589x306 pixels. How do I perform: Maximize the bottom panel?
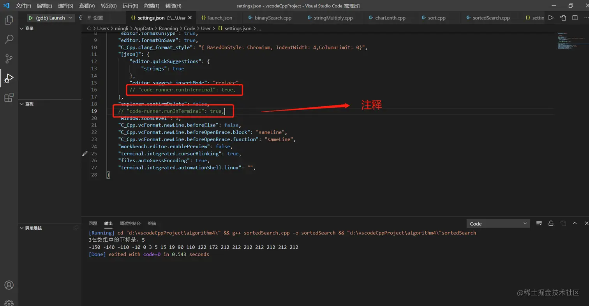coord(575,223)
